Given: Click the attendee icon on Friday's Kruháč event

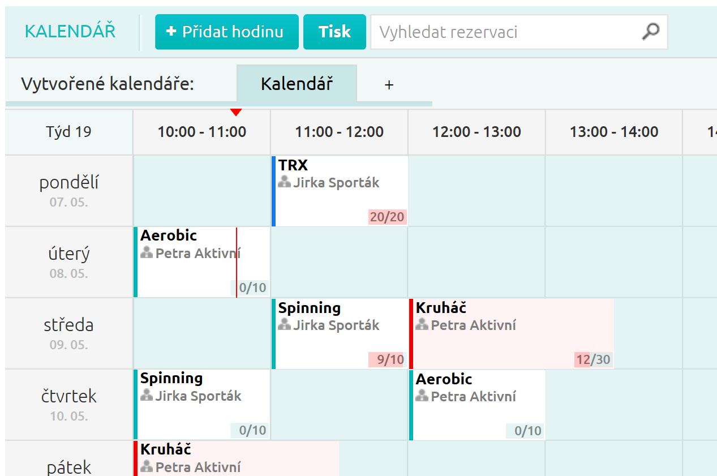Looking at the screenshot, I should tap(145, 467).
